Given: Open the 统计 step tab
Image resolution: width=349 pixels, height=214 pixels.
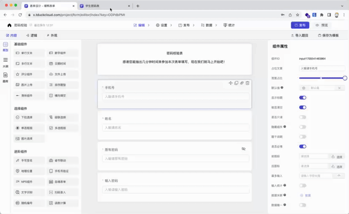Looking at the screenshot, I should coord(229,25).
